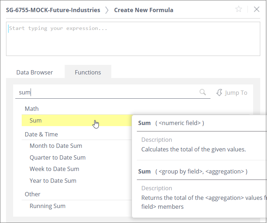Click the Date & Time category header
The image size is (267, 223).
[x=41, y=134]
